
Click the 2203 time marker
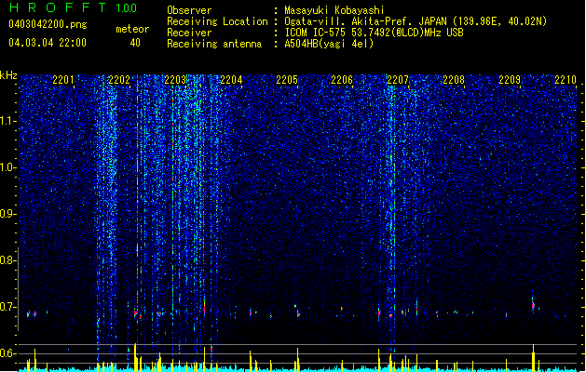(x=175, y=80)
